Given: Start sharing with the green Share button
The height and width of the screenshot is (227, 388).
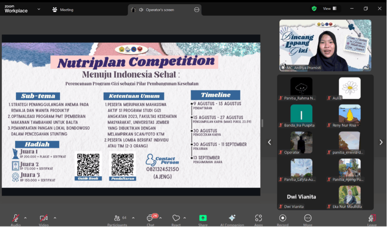Looking at the screenshot, I should (203, 219).
